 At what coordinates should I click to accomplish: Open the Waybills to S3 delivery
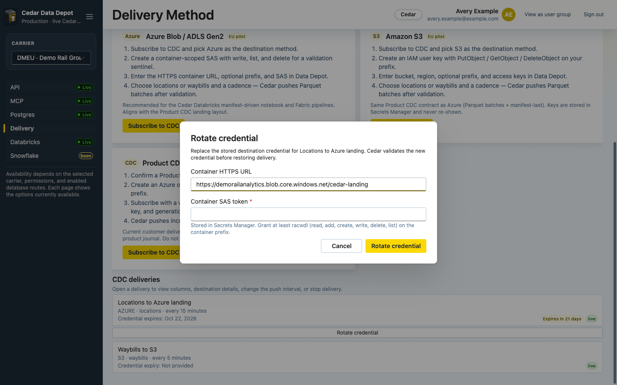[x=357, y=357]
